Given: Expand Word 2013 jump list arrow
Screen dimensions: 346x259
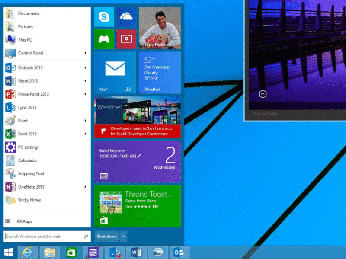Looking at the screenshot, I should coord(85,81).
